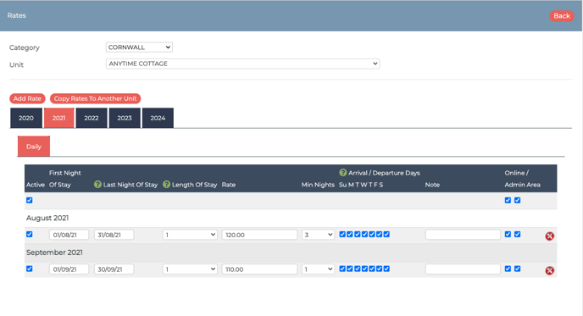Toggle Monday checkbox in September row

[350, 269]
